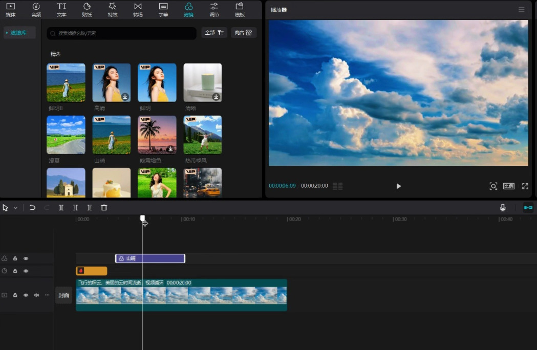Collapse the 滤镜库 sidebar category

pos(19,33)
